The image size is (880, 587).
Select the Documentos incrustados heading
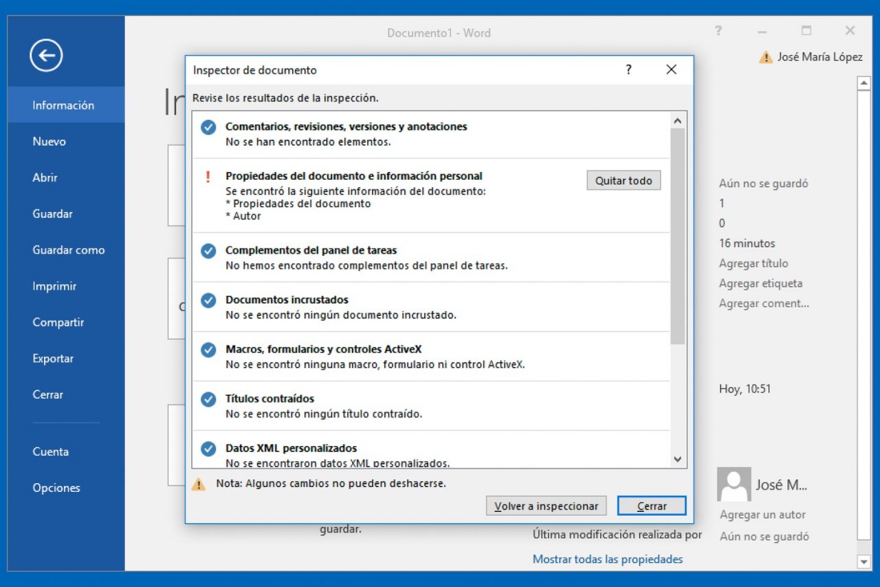point(287,300)
